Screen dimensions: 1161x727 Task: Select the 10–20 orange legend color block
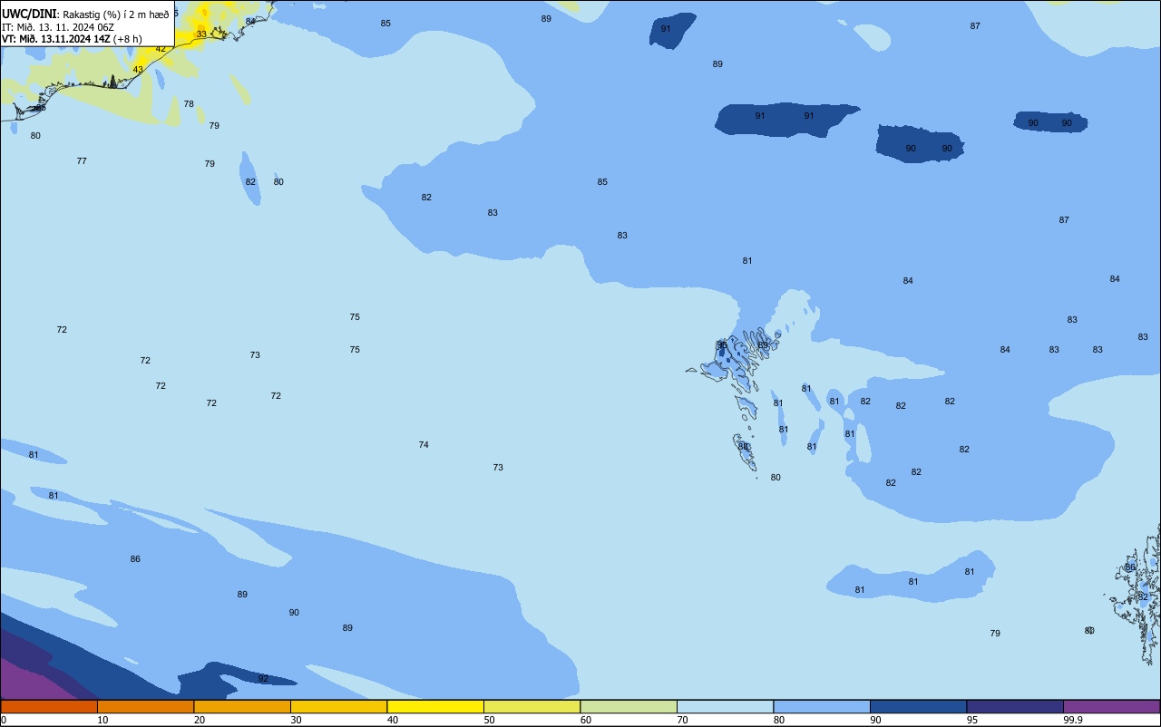coord(145,706)
